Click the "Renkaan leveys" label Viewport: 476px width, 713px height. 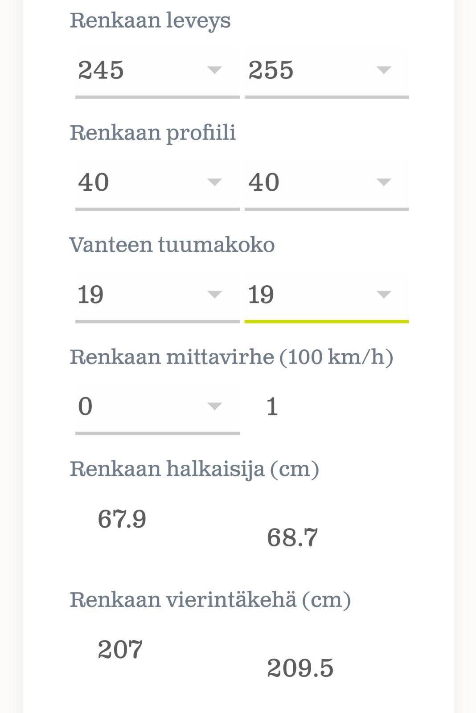[150, 20]
